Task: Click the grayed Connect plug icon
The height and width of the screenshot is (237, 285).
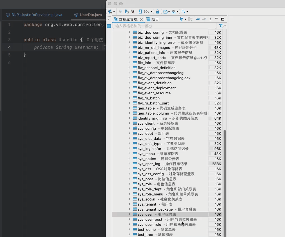Action: [x=120, y=12]
